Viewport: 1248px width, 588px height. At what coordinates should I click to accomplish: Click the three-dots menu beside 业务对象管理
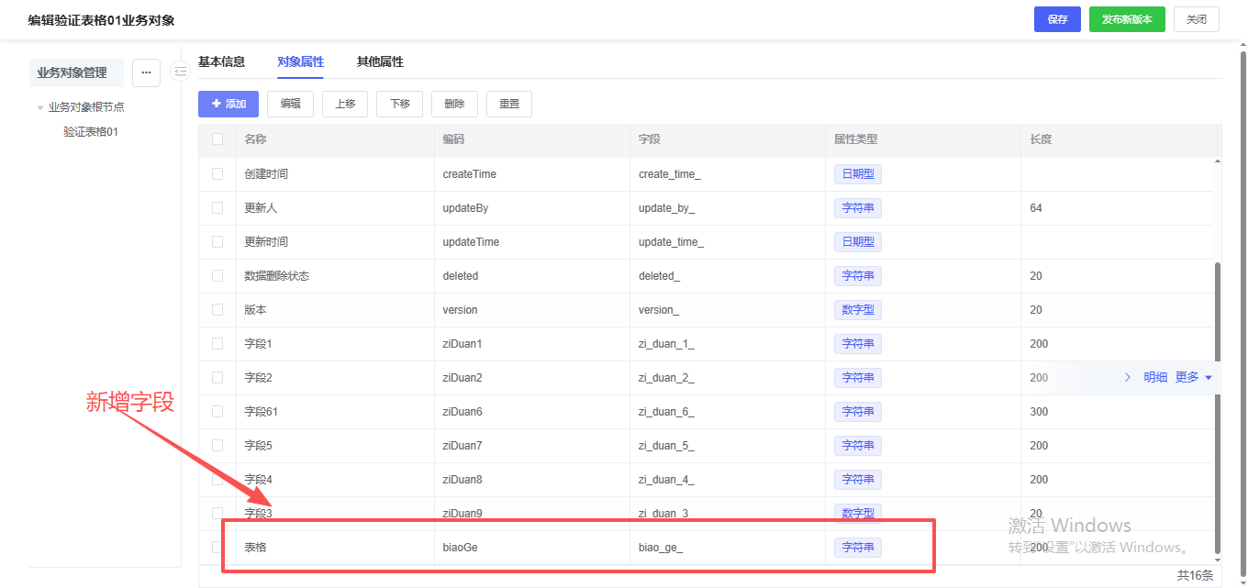146,72
